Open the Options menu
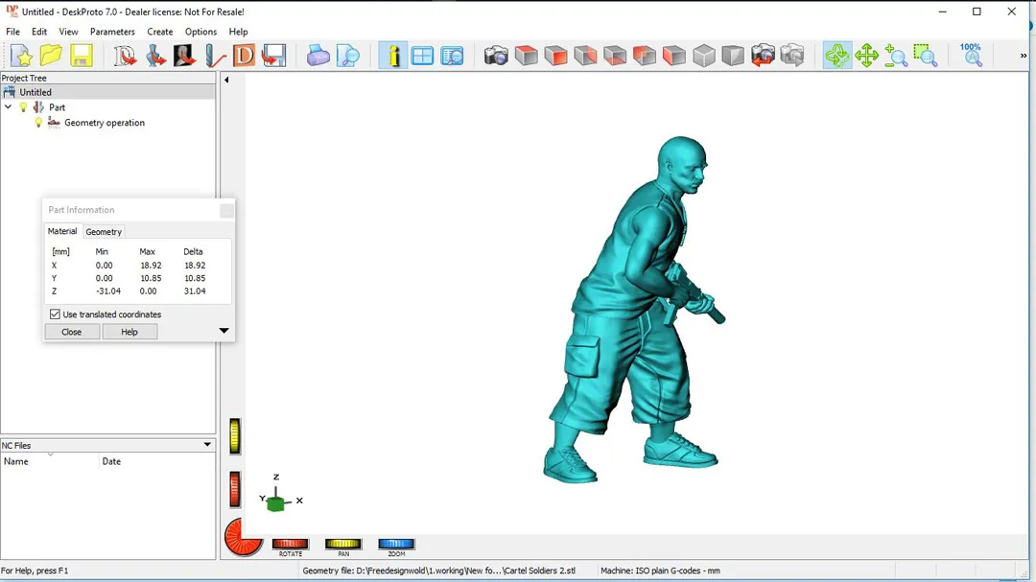The width and height of the screenshot is (1036, 582). [200, 32]
